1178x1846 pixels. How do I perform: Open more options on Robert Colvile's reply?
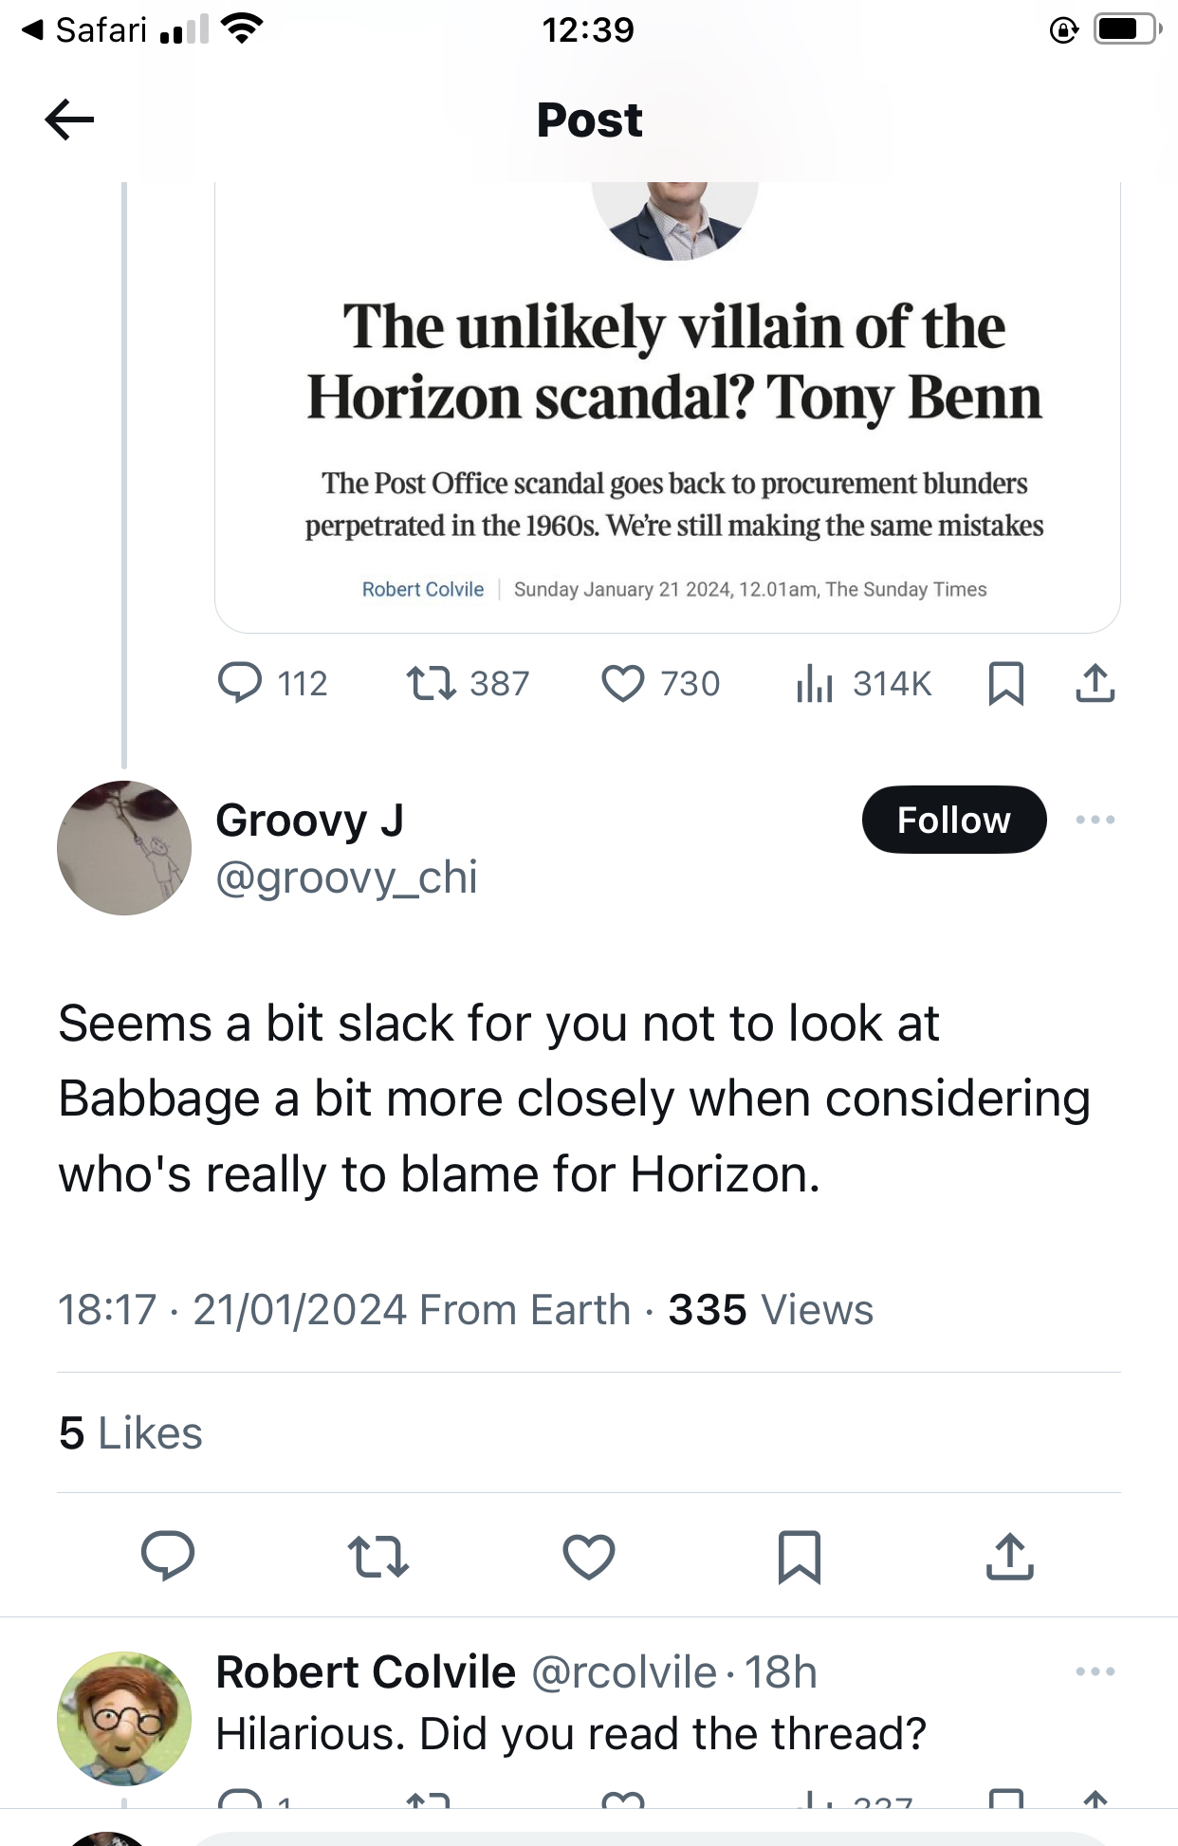(x=1095, y=1671)
